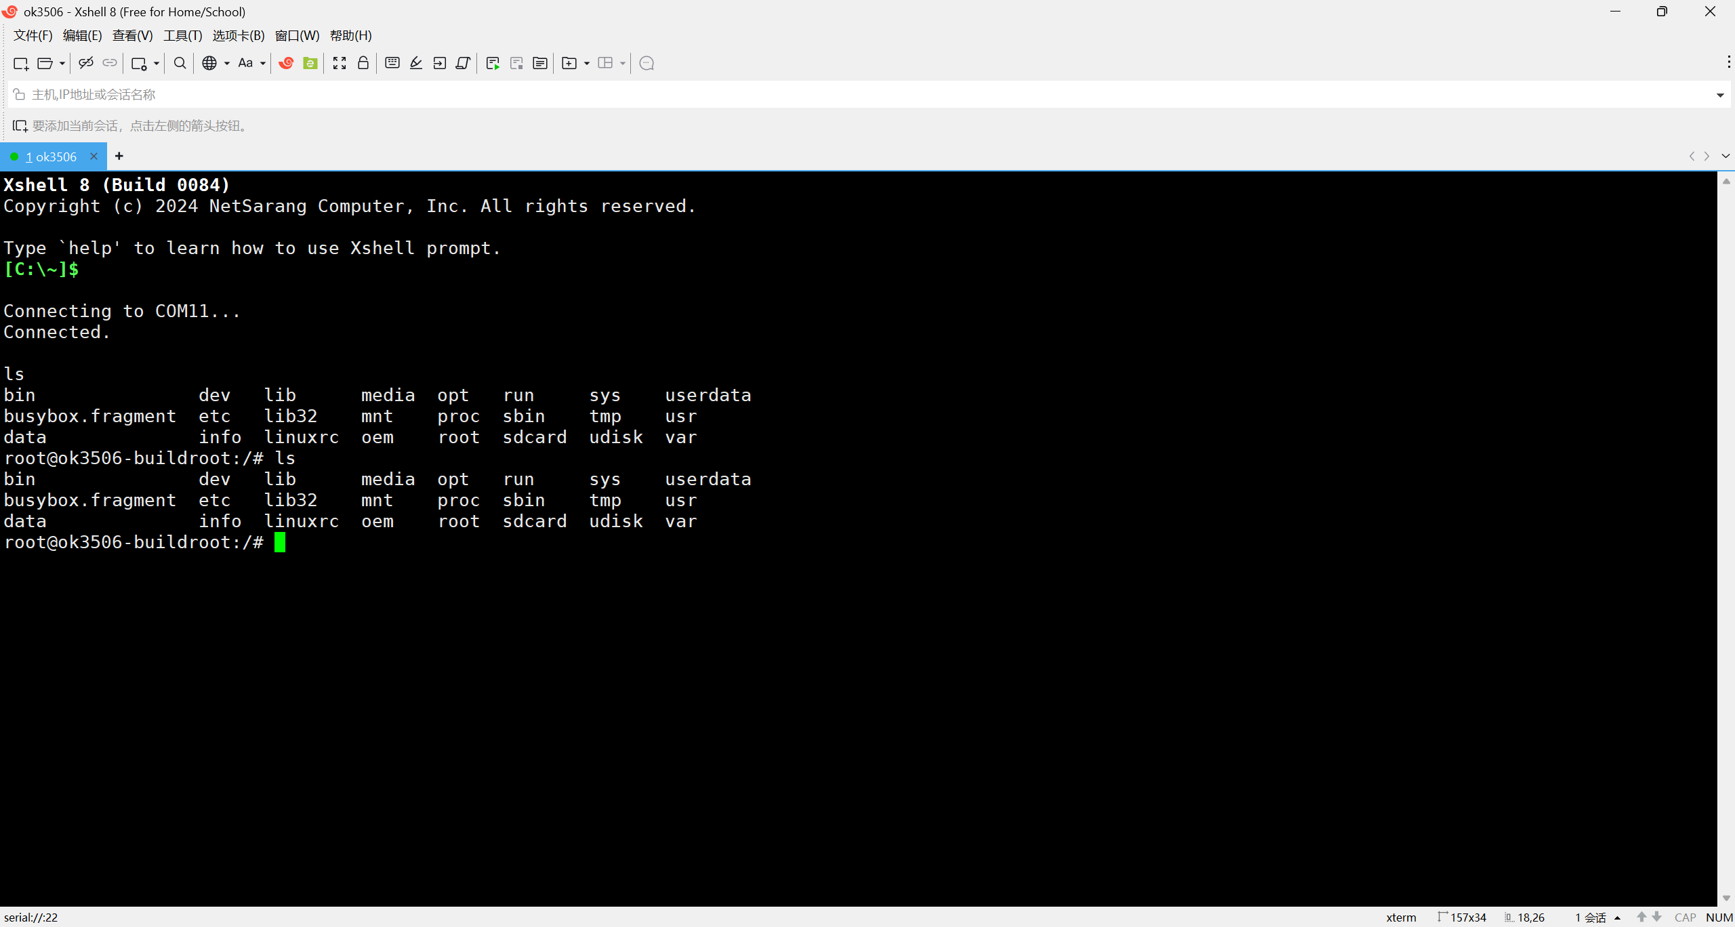Open the chat bubble help icon

click(647, 63)
